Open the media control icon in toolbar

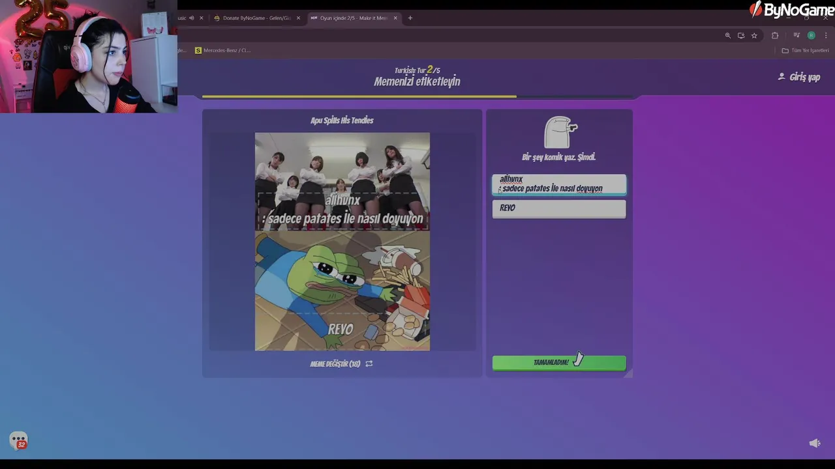click(797, 35)
